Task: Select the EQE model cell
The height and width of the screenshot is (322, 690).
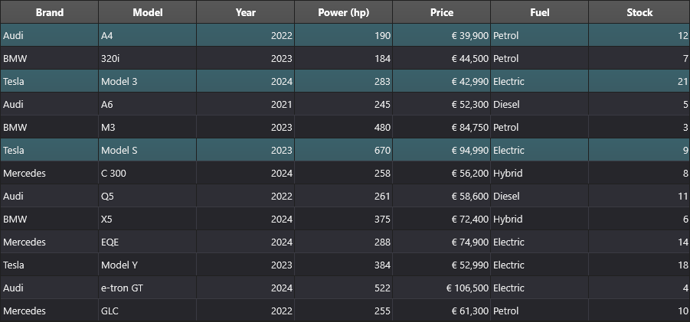Action: pyautogui.click(x=147, y=242)
